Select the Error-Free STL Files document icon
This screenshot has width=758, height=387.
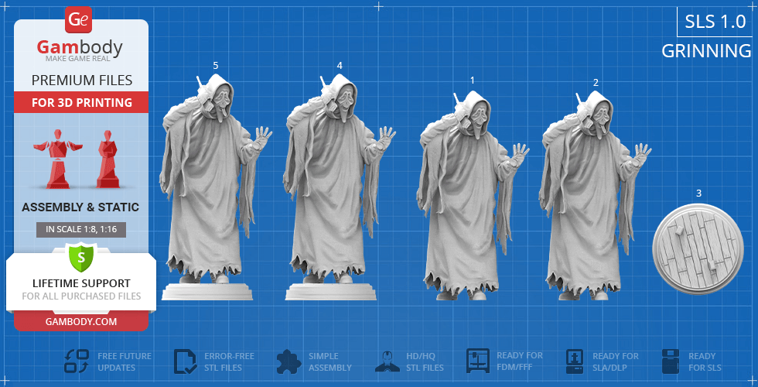tap(185, 361)
